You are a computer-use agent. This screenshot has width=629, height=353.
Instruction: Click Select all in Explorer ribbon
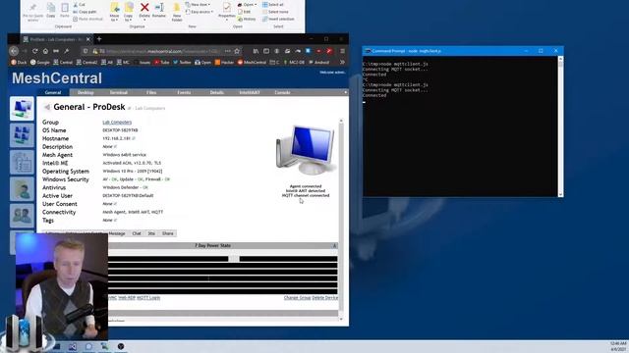coord(273,4)
